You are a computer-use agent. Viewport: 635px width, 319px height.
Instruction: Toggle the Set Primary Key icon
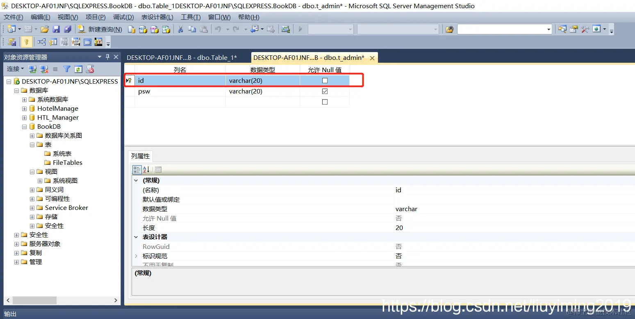pos(26,42)
